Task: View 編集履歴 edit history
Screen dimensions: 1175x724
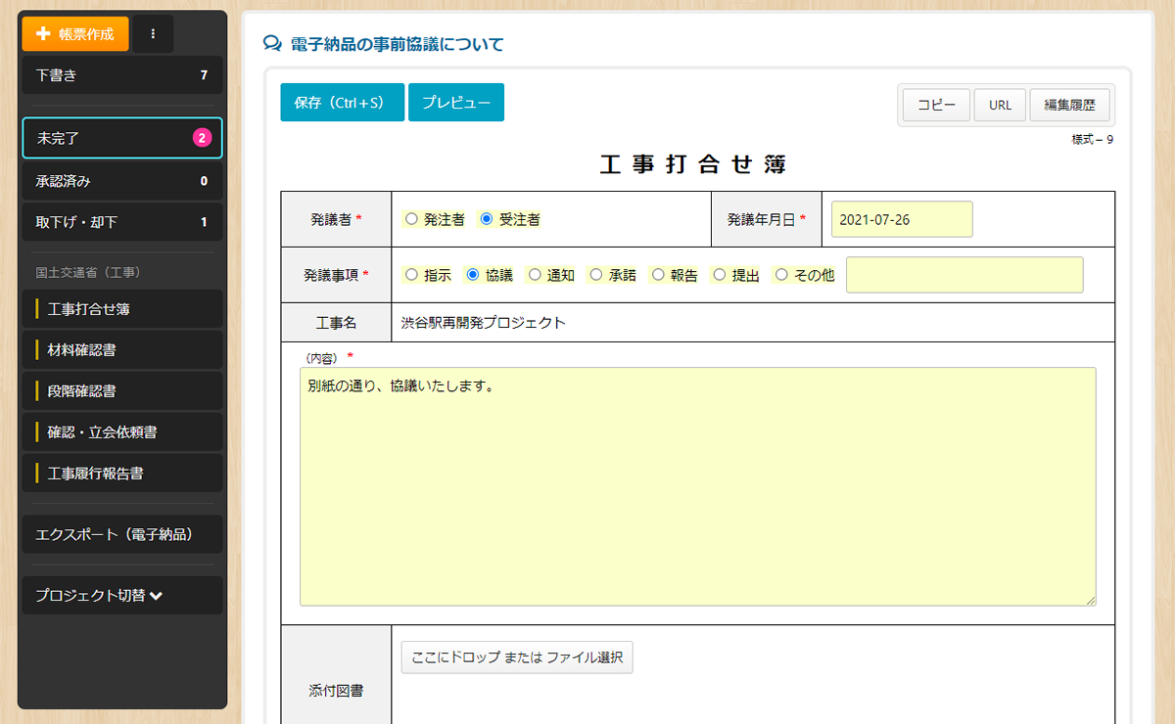Action: click(1069, 105)
